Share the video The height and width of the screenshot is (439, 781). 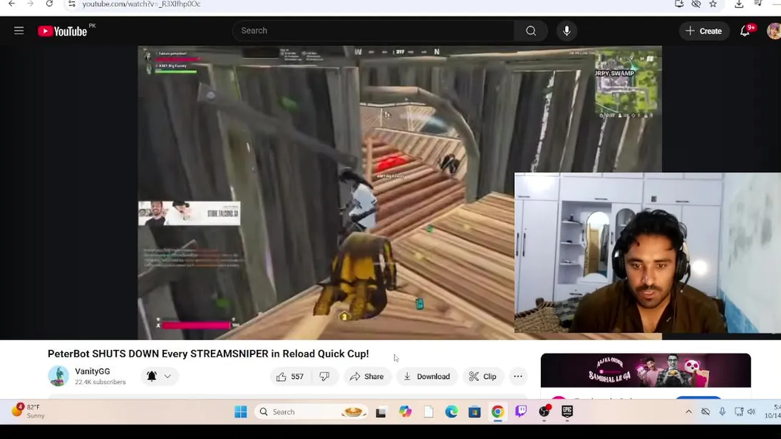tap(366, 376)
